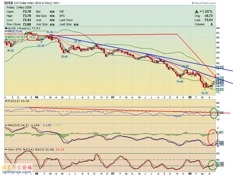The height and width of the screenshot is (176, 233).
Task: Click the 74.72 right-axis value tag
Action: coord(220,78)
